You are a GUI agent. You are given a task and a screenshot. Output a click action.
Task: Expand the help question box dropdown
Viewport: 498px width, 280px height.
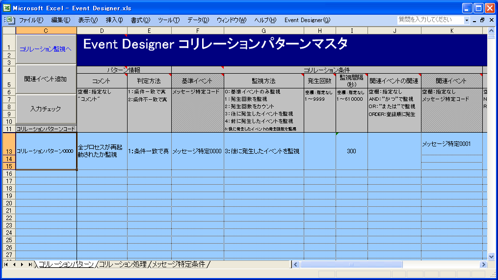[467, 20]
